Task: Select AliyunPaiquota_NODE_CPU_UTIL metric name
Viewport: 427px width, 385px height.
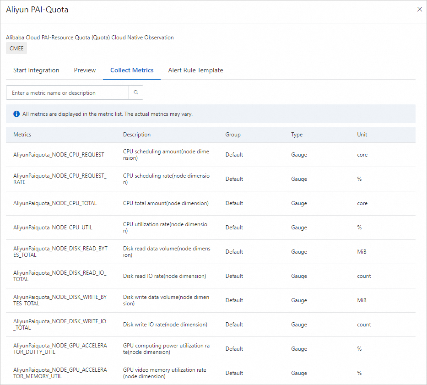Action: point(53,228)
